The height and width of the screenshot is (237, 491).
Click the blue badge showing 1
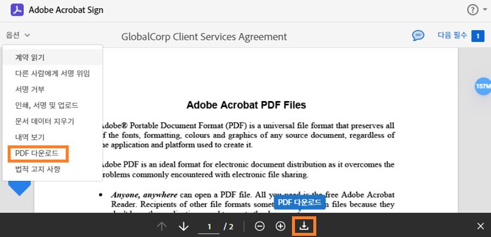pyautogui.click(x=478, y=36)
